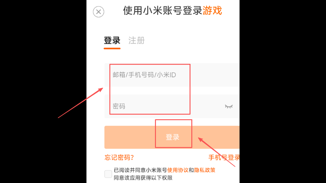326x183 pixels.
Task: Close the Xiaomi account login dialog
Action: [99, 12]
